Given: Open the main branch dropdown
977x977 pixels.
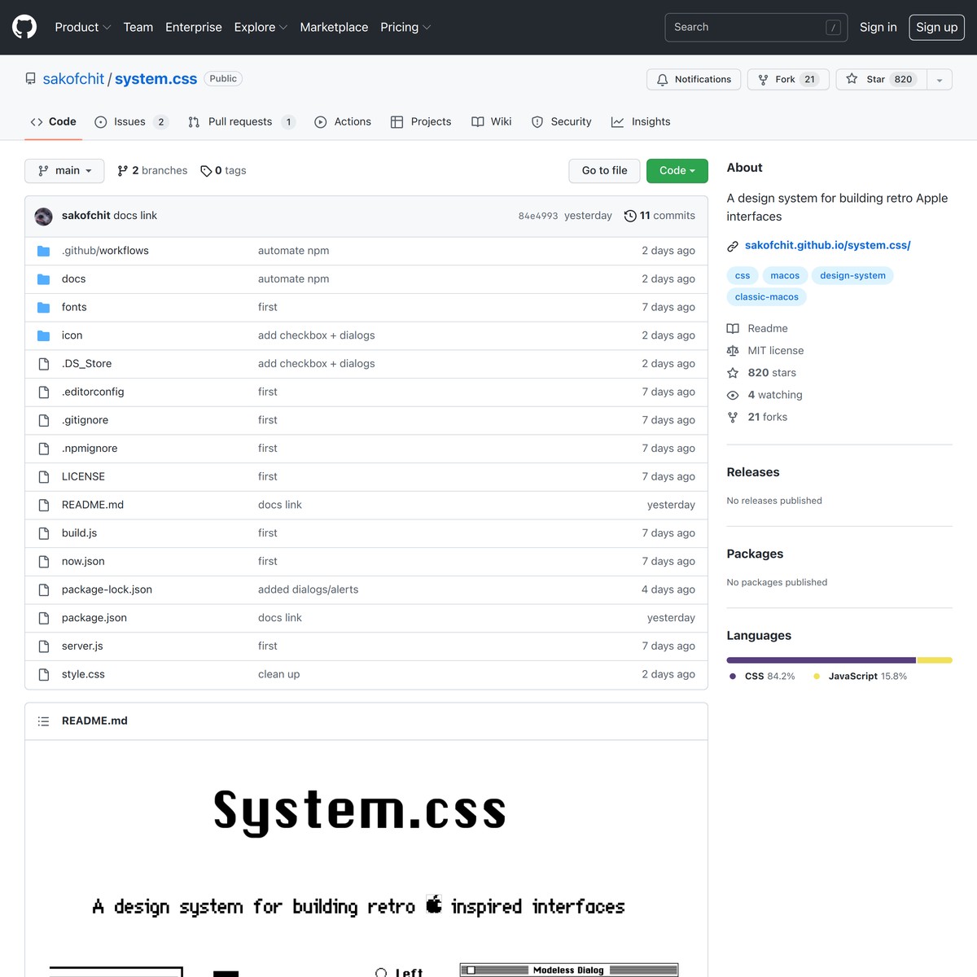Looking at the screenshot, I should tap(64, 170).
